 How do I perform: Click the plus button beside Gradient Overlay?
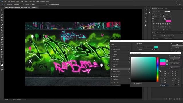[130, 72]
